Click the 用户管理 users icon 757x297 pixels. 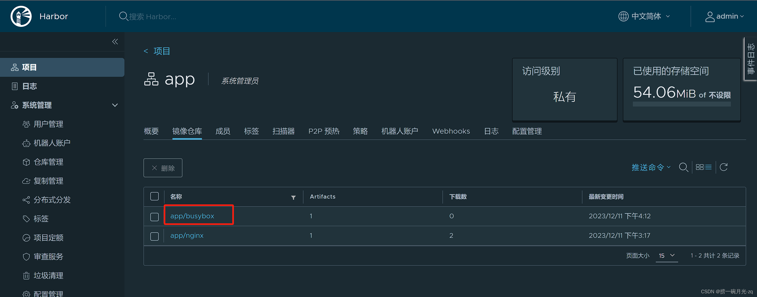point(26,124)
